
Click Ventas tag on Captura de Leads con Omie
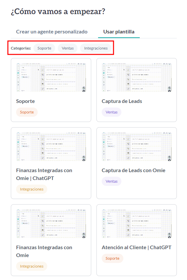[x=112, y=181]
